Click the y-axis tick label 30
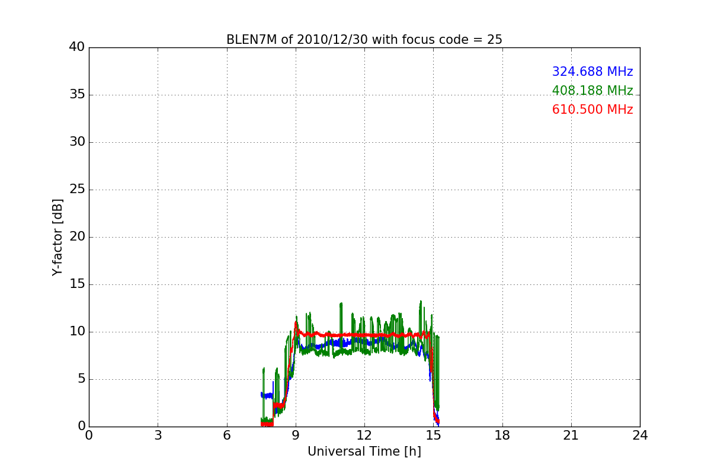This screenshot has width=711, height=474. tap(77, 142)
